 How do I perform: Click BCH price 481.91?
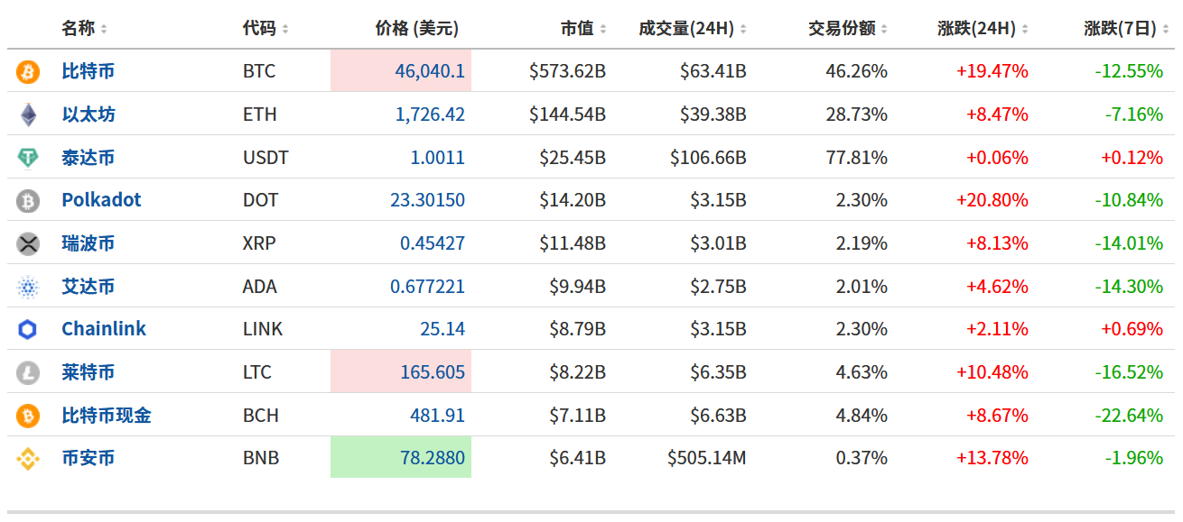pyautogui.click(x=438, y=416)
